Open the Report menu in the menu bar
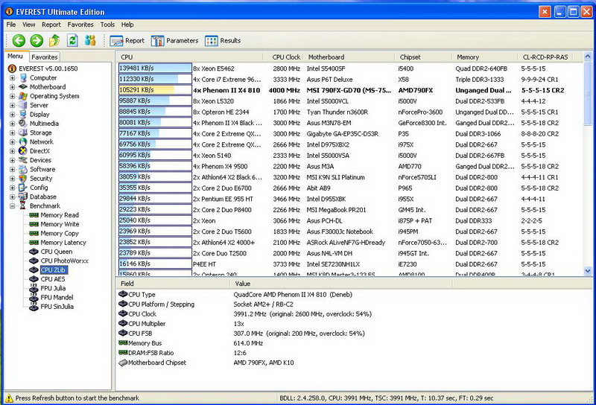This screenshot has height=405, width=596. click(51, 25)
